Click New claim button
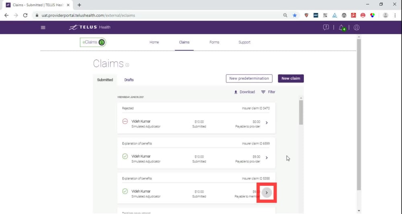402x214 pixels. tap(291, 78)
